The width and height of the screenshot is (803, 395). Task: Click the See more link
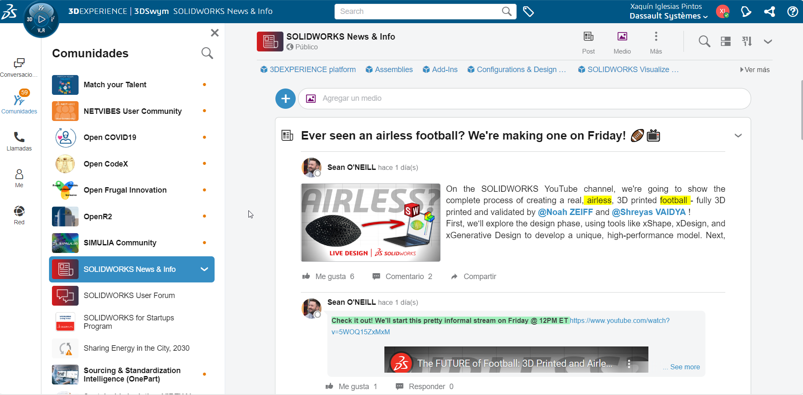(684, 367)
